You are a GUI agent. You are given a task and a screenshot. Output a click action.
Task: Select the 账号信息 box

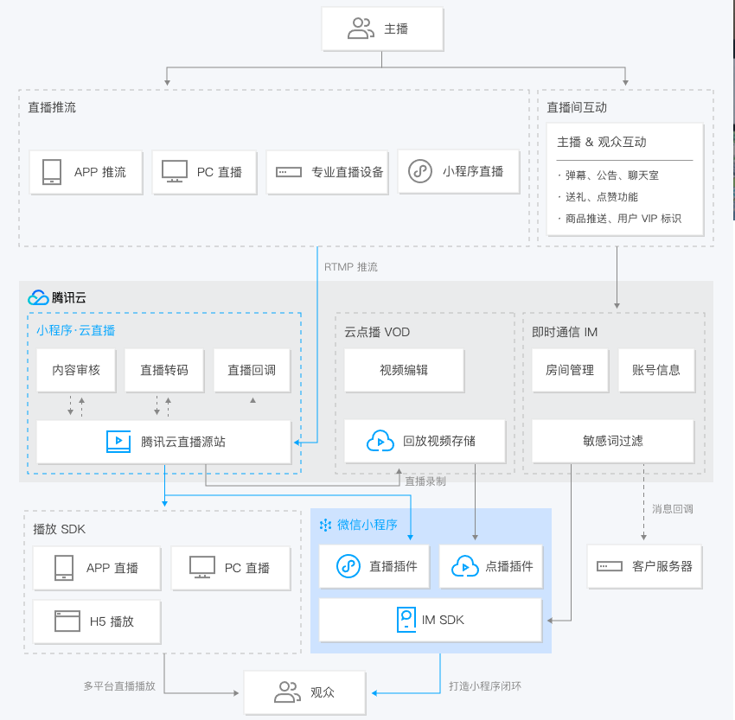click(656, 370)
